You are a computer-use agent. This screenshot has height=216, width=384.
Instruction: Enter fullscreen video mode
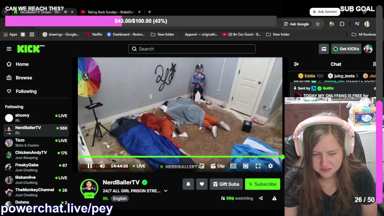[x=258, y=166]
